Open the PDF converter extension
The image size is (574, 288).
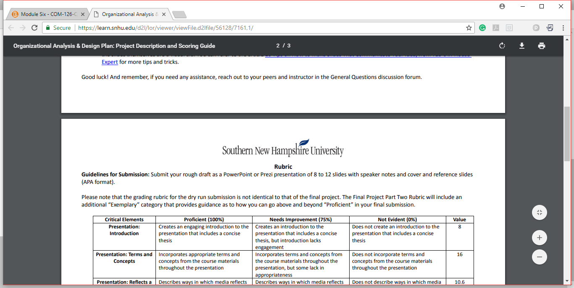(x=550, y=28)
